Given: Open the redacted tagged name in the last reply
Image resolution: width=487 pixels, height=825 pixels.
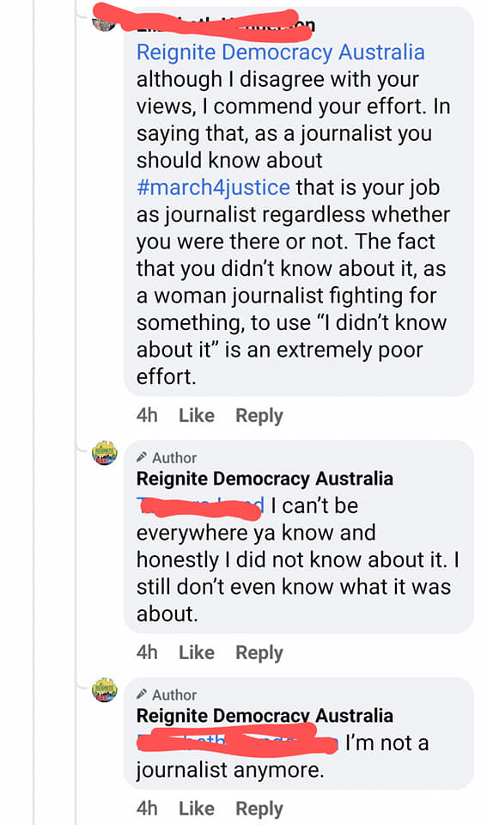Looking at the screenshot, I should click(237, 742).
